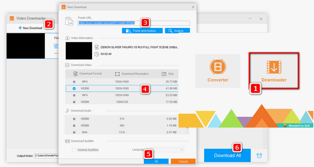The image size is (314, 167).
Task: Click the Cancel button
Action: [x=183, y=161]
